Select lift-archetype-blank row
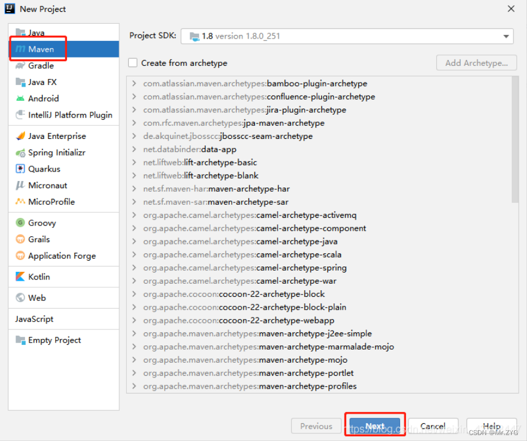Screen dimensions: 527x441 pyautogui.click(x=319, y=176)
